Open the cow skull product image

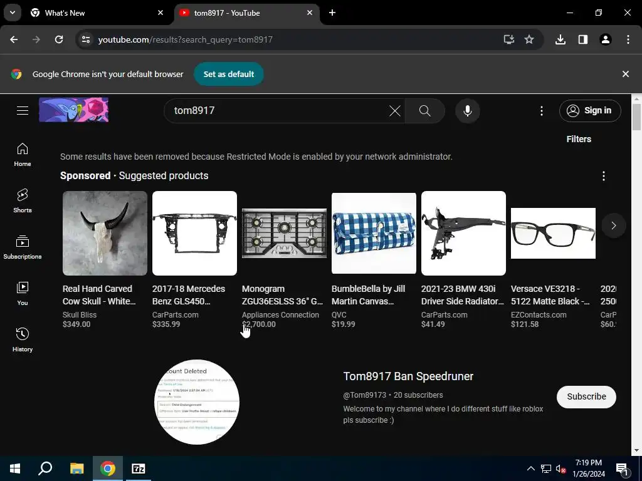[105, 233]
